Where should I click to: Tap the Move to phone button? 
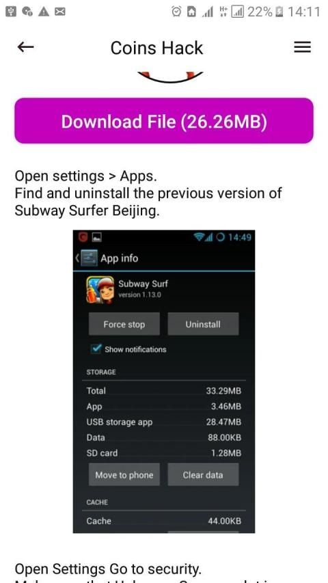coord(124,475)
